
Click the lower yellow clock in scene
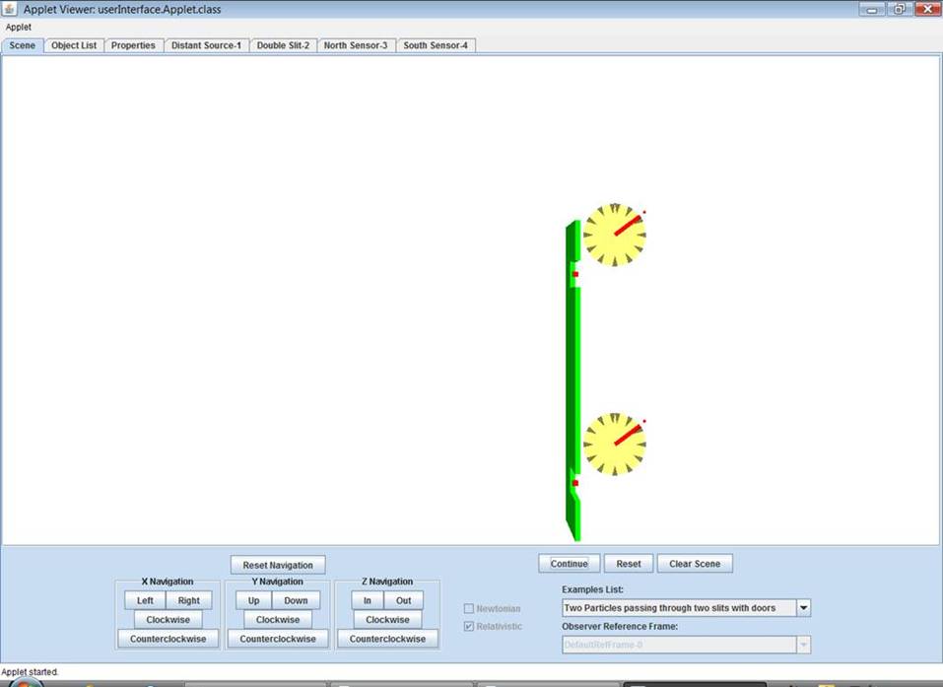pyautogui.click(x=614, y=444)
